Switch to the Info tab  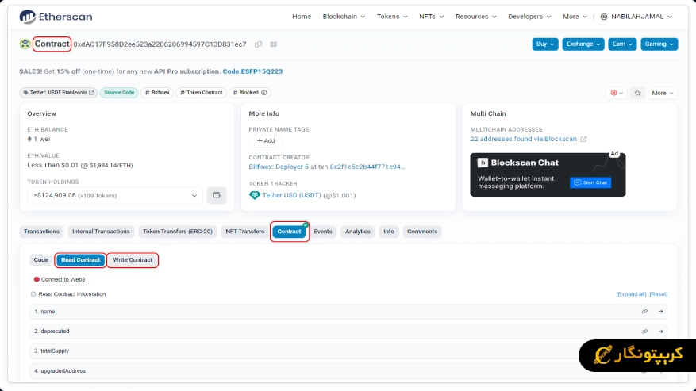click(389, 232)
